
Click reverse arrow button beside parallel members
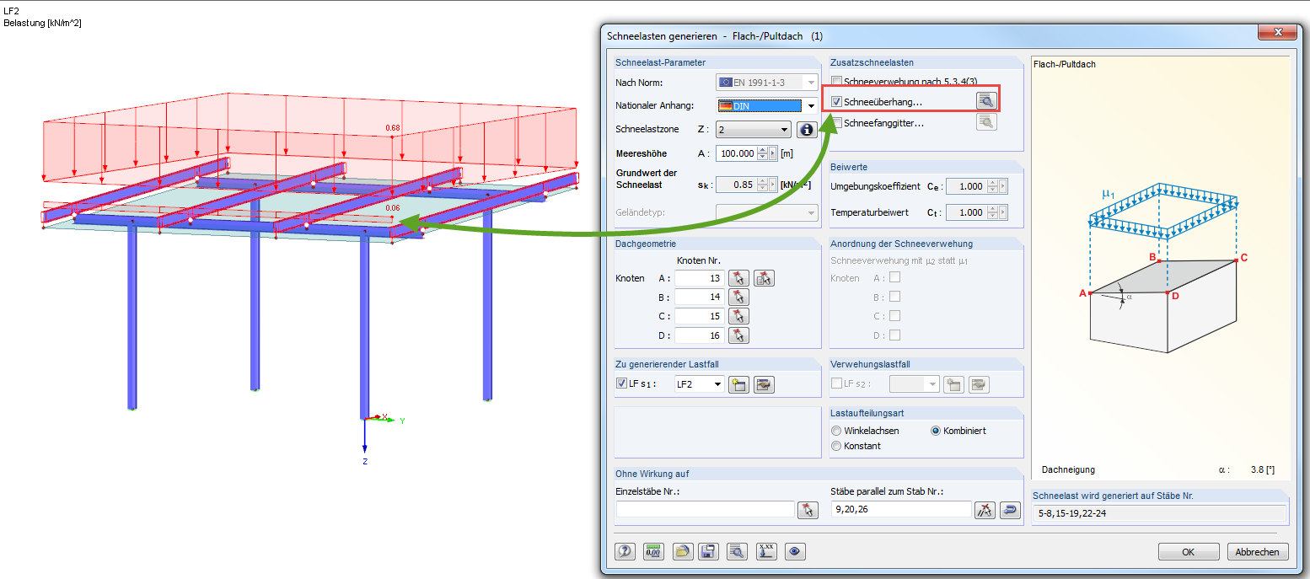pyautogui.click(x=1009, y=509)
